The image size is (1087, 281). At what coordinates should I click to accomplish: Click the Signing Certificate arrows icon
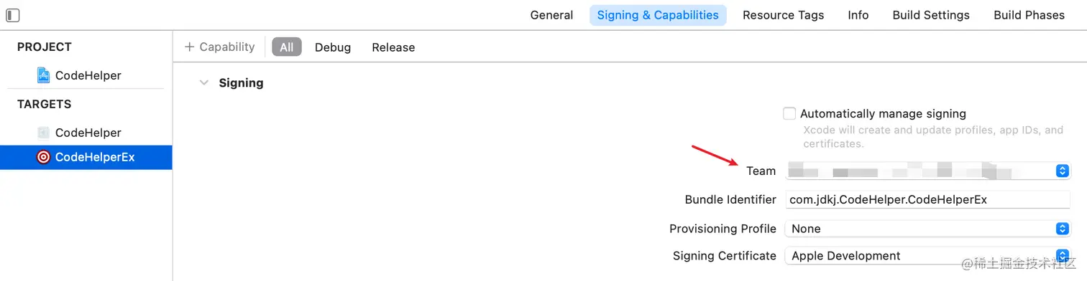pyautogui.click(x=1062, y=256)
